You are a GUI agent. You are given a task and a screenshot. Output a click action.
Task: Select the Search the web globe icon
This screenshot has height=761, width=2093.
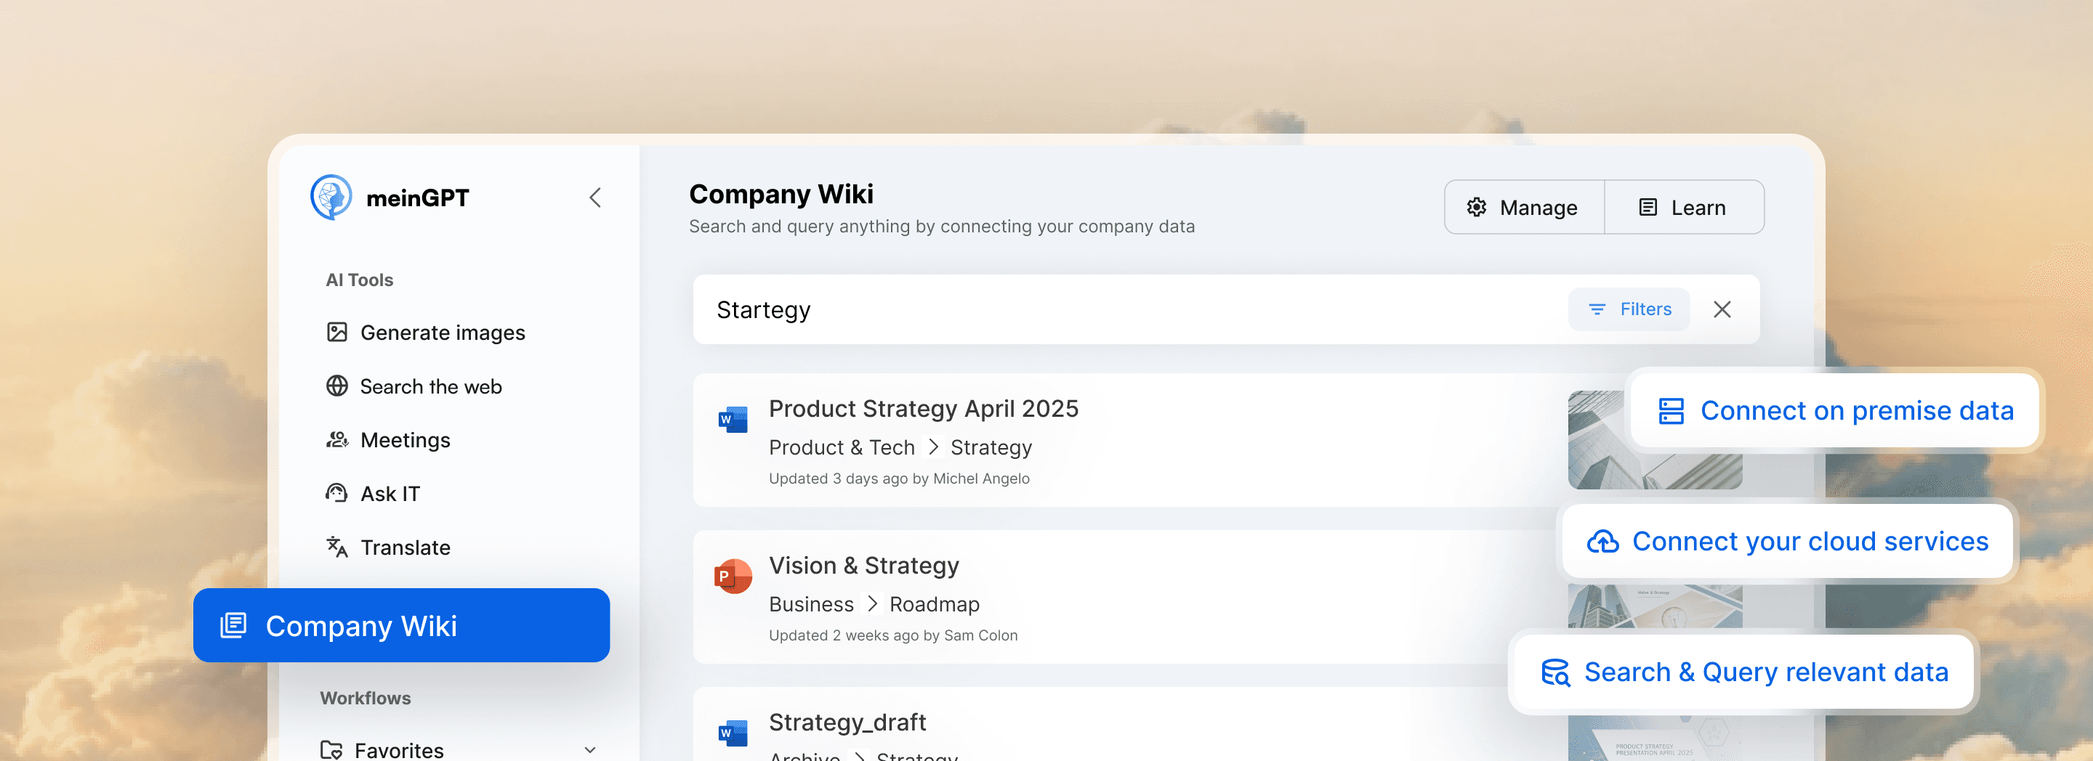coord(336,386)
